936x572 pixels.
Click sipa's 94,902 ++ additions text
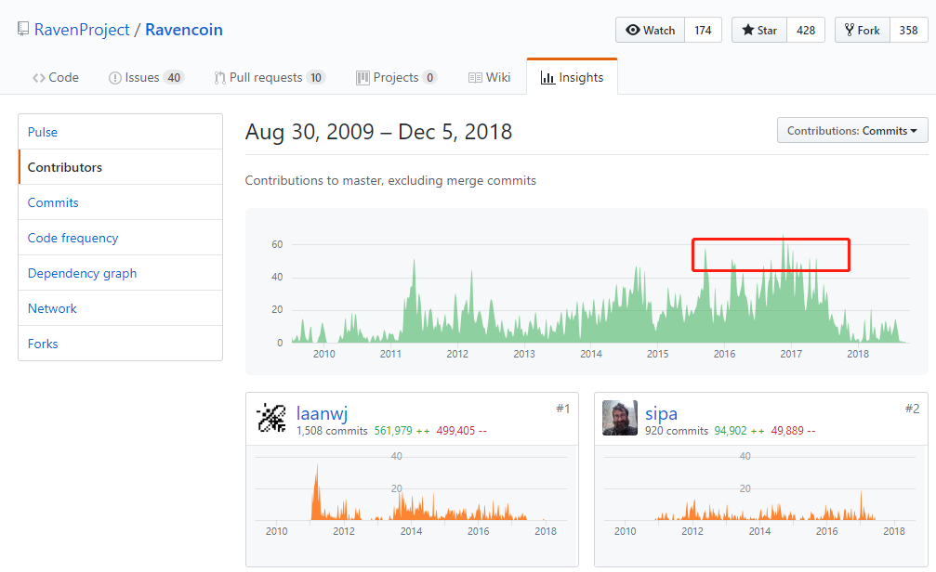coord(739,431)
